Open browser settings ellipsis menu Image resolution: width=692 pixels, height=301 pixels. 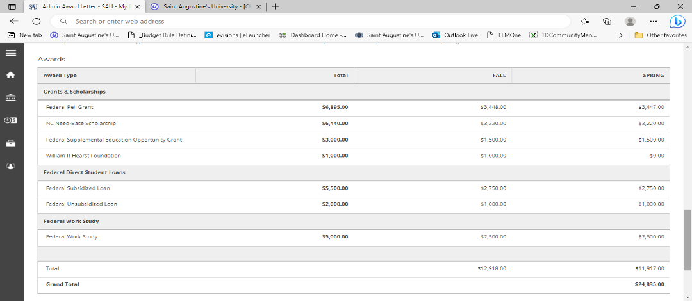pyautogui.click(x=653, y=21)
